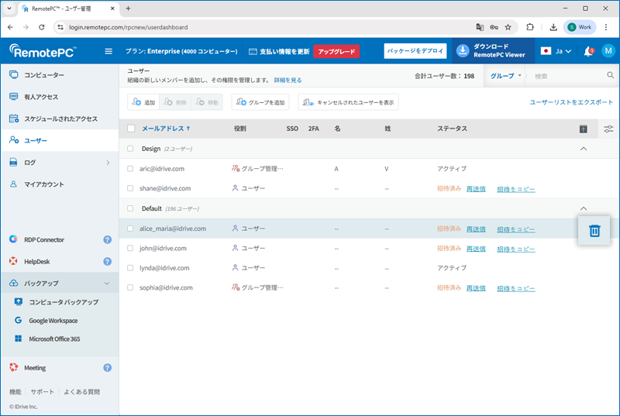The height and width of the screenshot is (416, 620).
Task: Click the search magnifier icon
Action: 611,75
